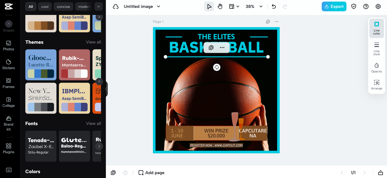Select the modern filter tab
Viewport: 387px width, 178px height.
click(84, 6)
